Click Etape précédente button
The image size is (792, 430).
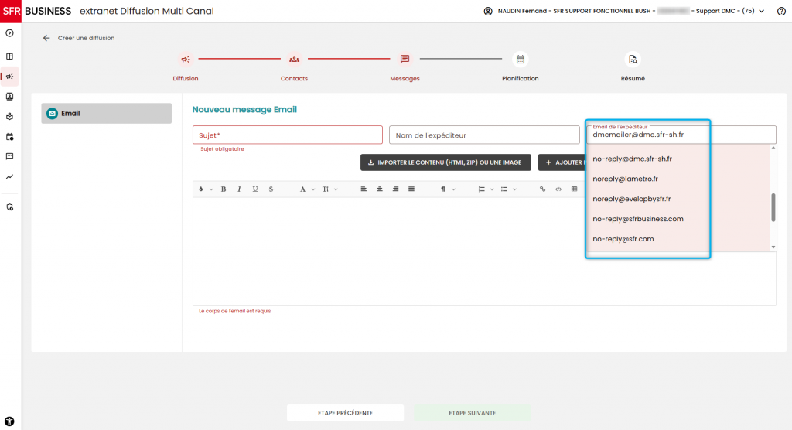346,413
